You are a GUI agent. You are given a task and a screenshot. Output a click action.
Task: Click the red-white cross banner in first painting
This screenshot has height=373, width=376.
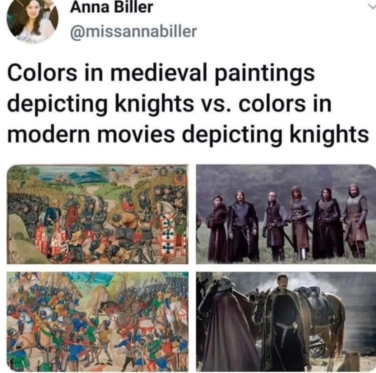(169, 237)
